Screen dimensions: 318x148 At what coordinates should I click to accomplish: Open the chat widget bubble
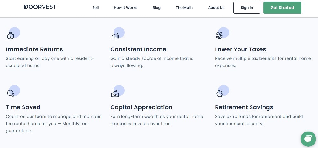click(308, 139)
